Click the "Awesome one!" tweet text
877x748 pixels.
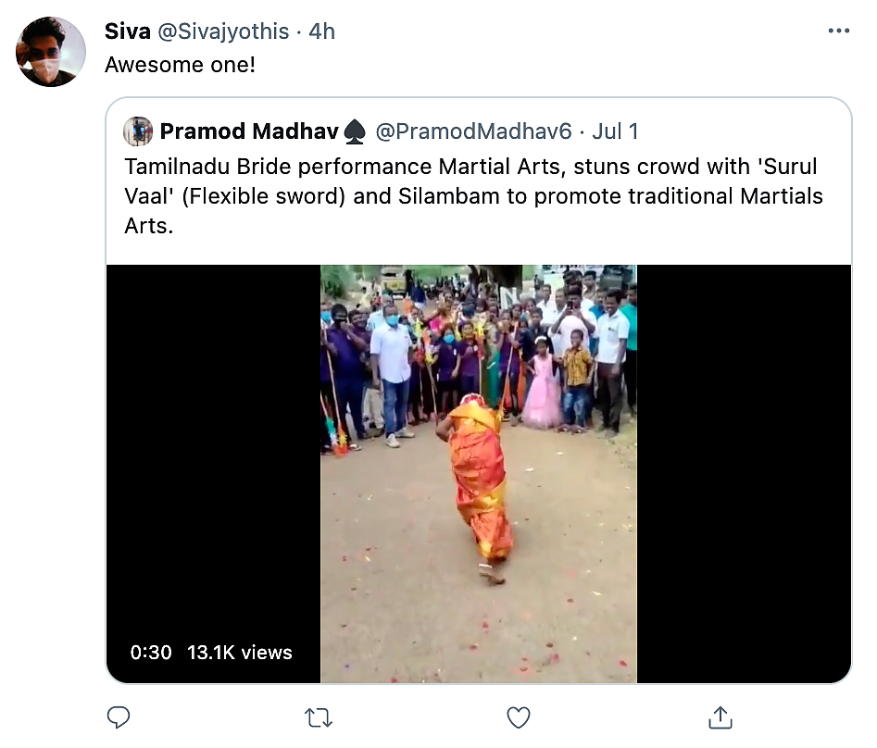(180, 65)
